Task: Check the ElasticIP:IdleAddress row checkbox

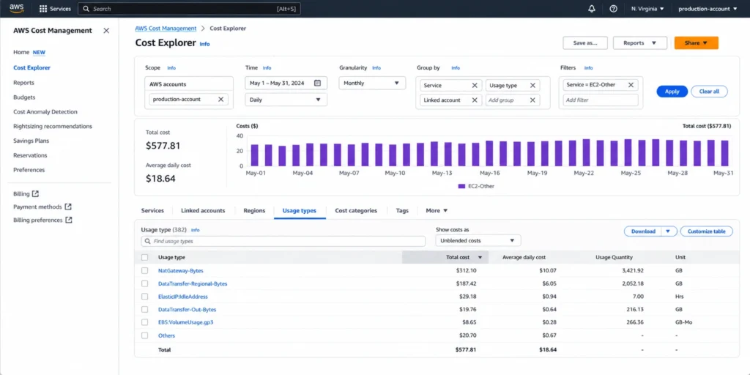Action: tap(145, 297)
